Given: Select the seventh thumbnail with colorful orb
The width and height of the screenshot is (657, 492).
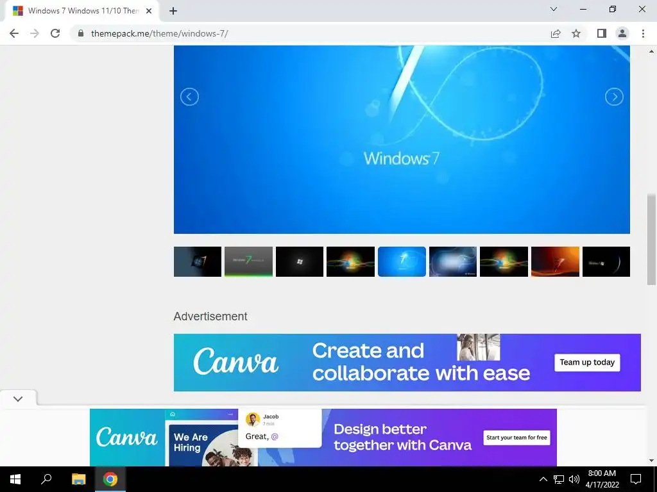Looking at the screenshot, I should (x=504, y=262).
